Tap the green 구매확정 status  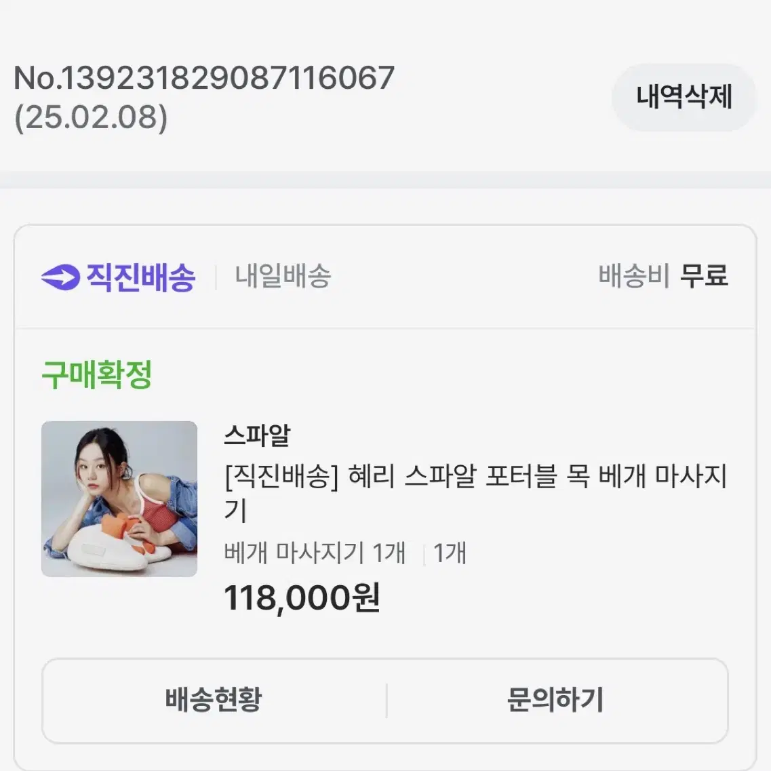pos(96,374)
